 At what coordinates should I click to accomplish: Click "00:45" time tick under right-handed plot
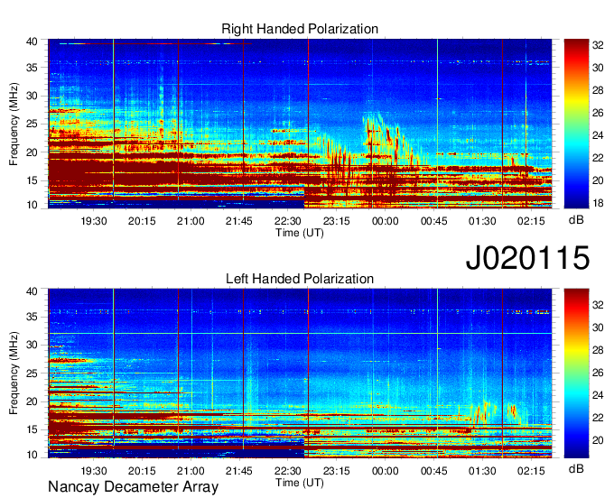click(434, 221)
